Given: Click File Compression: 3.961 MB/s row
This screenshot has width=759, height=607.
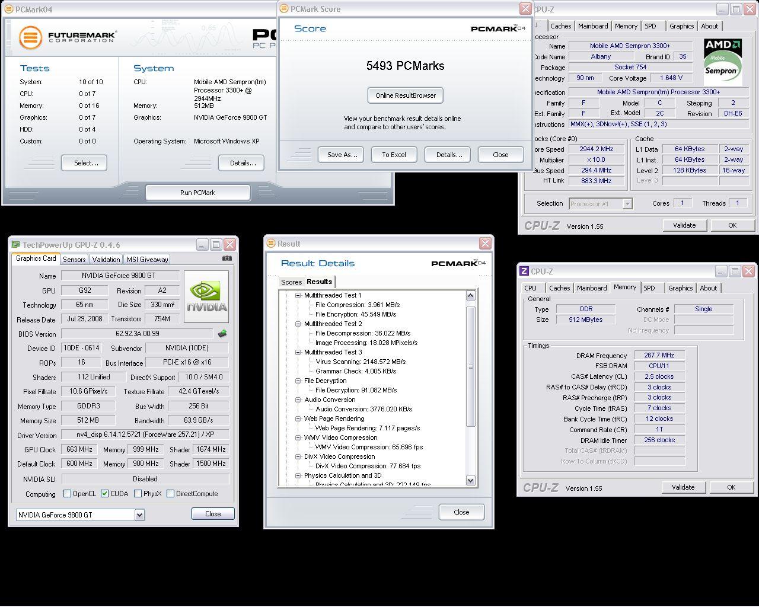Looking at the screenshot, I should 358,305.
